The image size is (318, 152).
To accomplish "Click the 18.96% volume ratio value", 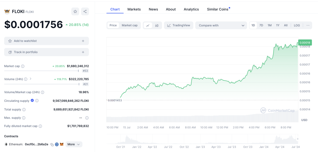I will [x=84, y=92].
